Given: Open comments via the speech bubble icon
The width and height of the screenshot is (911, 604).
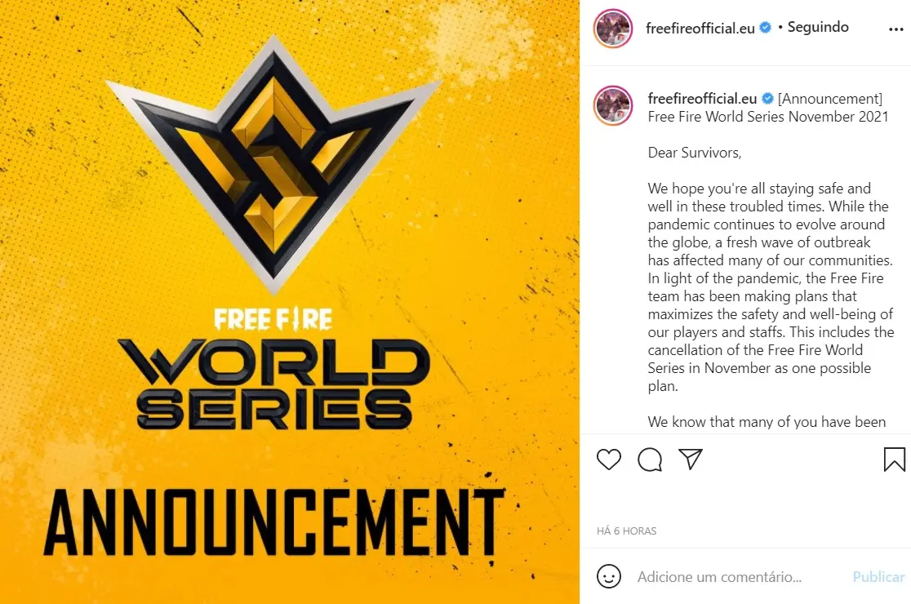Looking at the screenshot, I should pyautogui.click(x=649, y=460).
